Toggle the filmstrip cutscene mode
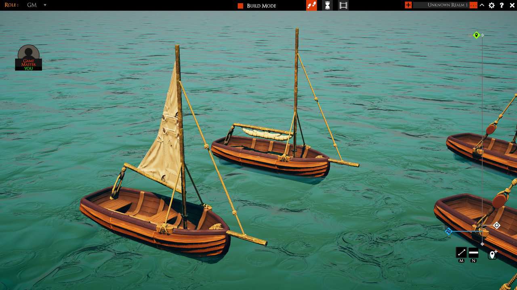This screenshot has height=290, width=517. coord(343,5)
